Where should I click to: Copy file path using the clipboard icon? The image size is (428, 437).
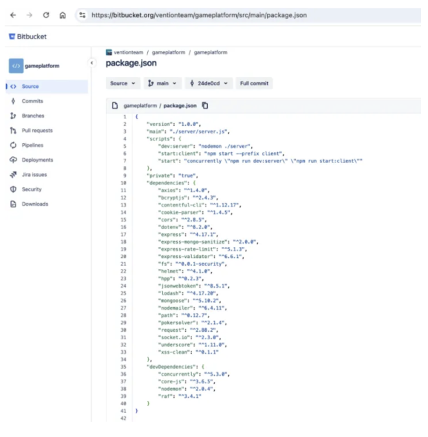[x=205, y=105]
